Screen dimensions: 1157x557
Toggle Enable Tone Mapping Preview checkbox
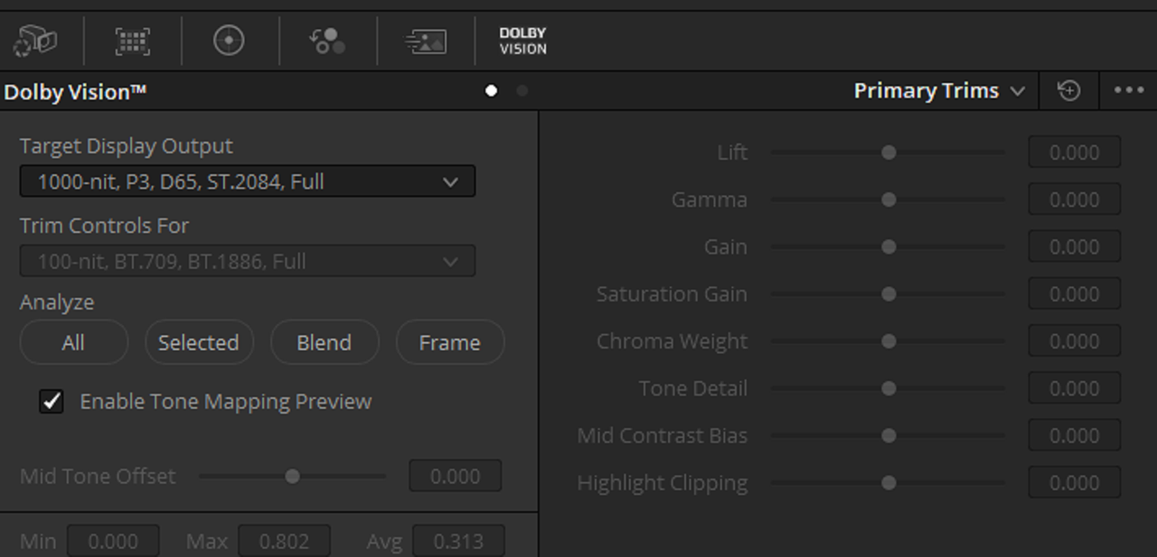pos(52,402)
